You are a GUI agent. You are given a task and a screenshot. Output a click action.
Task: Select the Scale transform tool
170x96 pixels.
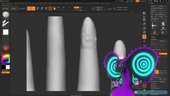click(42, 9)
